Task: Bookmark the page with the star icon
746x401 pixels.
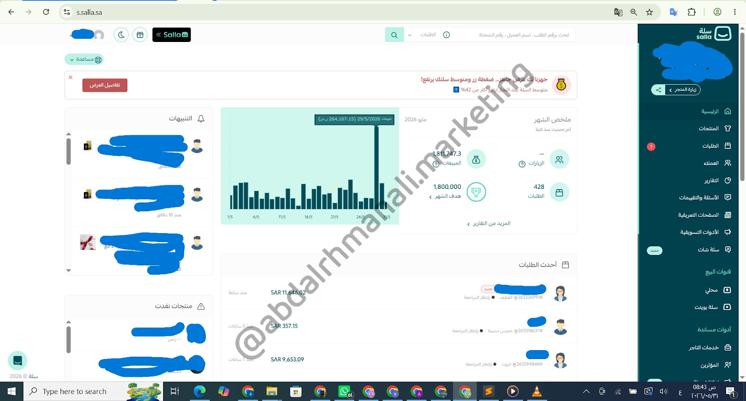Action: coord(649,12)
